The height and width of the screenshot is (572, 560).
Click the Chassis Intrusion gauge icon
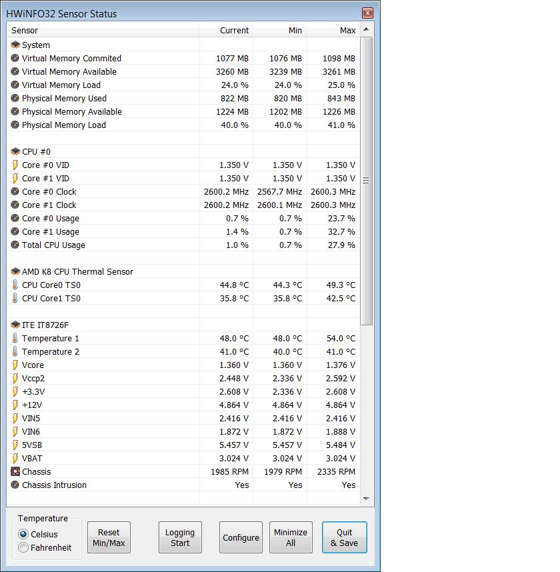15,485
